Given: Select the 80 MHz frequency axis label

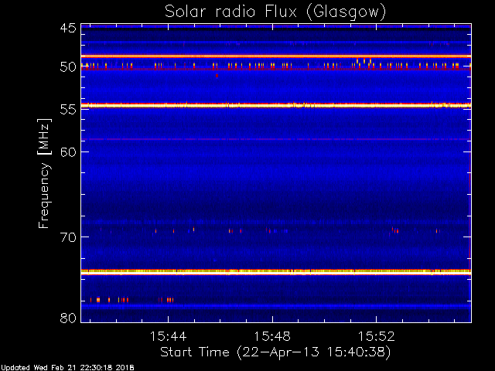Looking at the screenshot, I should [68, 318].
